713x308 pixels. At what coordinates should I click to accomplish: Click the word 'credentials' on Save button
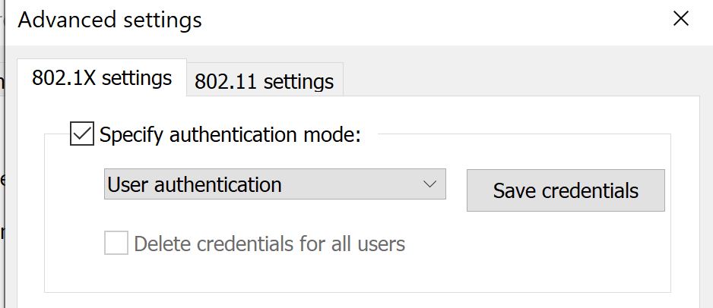(x=589, y=190)
